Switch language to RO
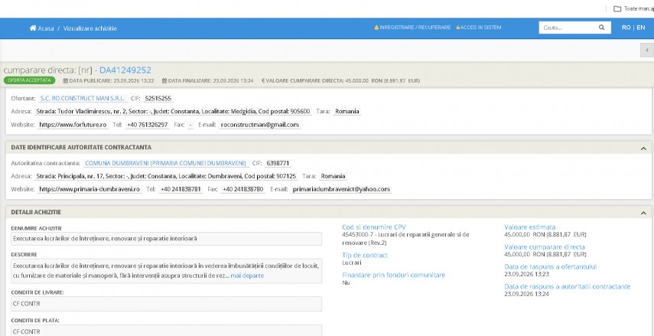Screen dimensions: 654x336 pyautogui.click(x=626, y=28)
